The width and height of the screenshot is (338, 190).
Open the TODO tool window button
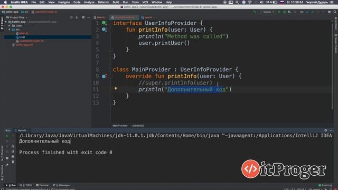pos(26,185)
